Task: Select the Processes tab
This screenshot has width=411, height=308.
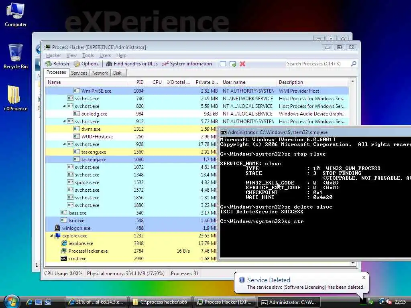Action: [56, 72]
